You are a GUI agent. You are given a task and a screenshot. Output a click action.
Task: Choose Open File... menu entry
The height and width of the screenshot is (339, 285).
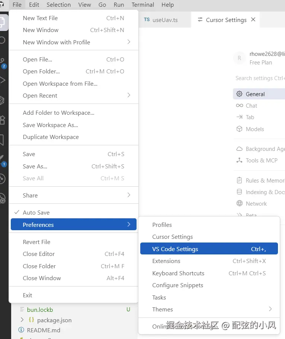(73, 60)
